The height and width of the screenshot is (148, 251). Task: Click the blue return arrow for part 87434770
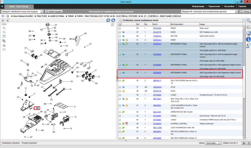(x=123, y=32)
